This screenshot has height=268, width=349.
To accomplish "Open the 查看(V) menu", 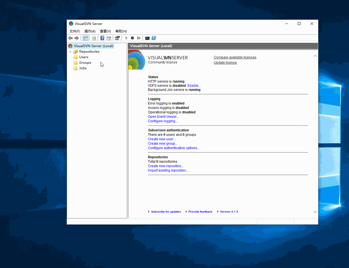I will [106, 31].
